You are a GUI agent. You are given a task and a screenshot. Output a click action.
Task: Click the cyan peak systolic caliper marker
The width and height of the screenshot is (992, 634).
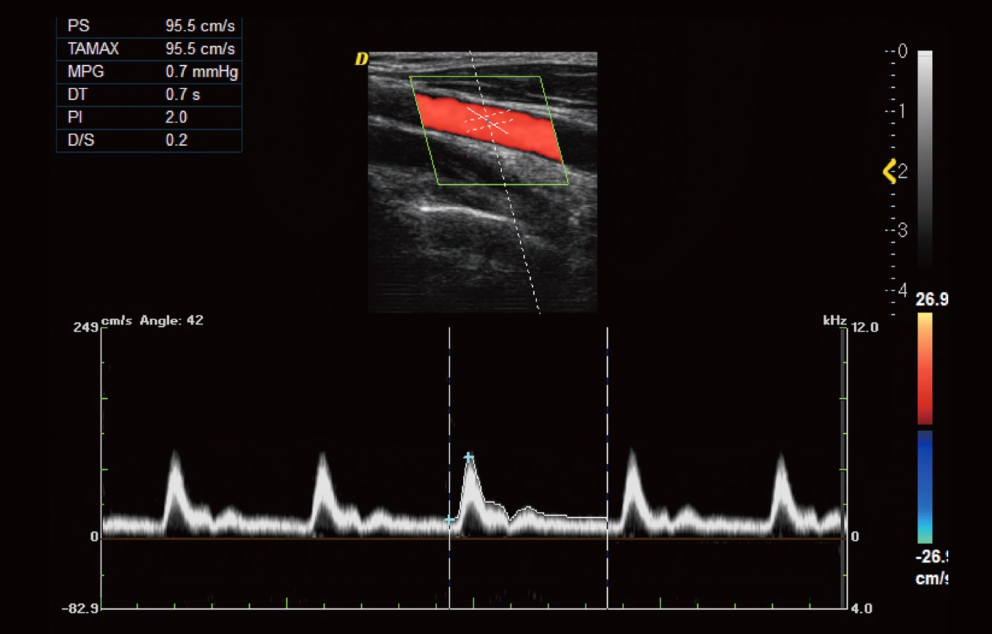point(469,457)
